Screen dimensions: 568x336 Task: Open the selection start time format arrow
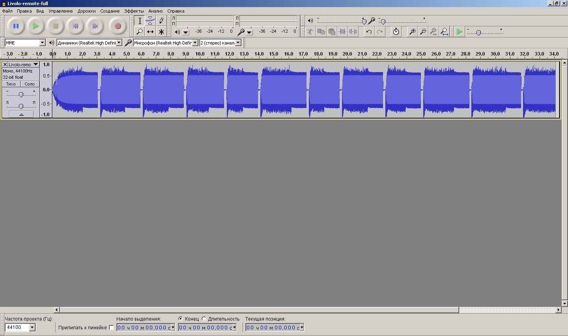[x=173, y=327]
